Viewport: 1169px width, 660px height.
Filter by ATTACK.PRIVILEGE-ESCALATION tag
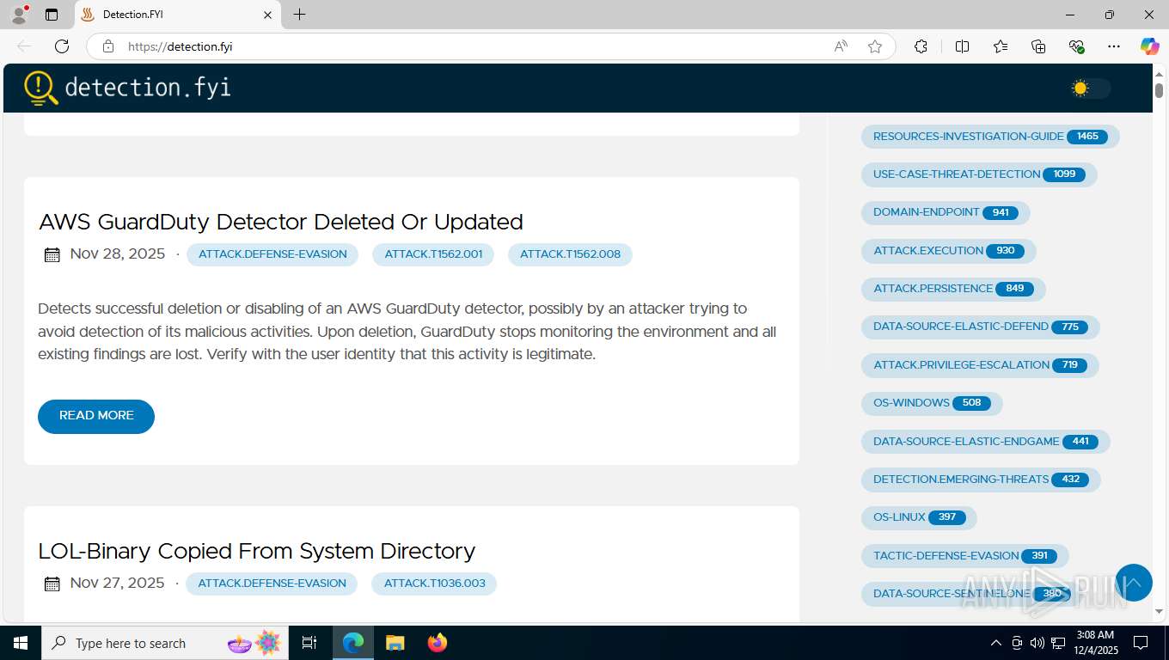click(980, 365)
